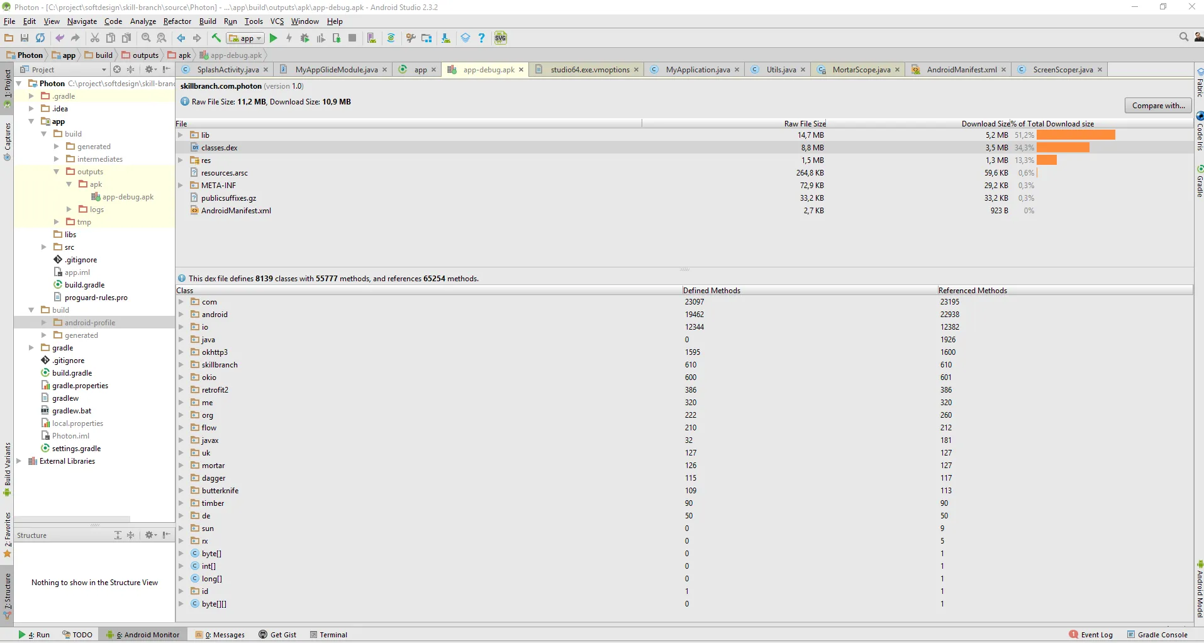Click the Debug app bug icon
This screenshot has width=1204, height=643.
(x=305, y=38)
